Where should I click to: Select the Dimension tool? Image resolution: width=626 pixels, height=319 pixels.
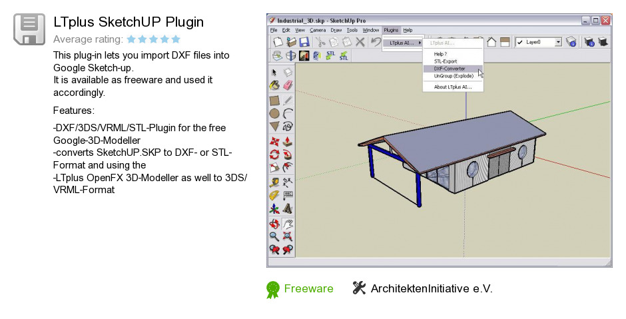point(288,183)
